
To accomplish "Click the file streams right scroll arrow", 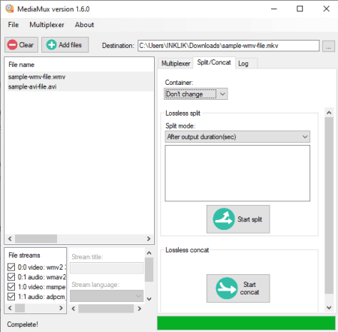I will click(61, 308).
